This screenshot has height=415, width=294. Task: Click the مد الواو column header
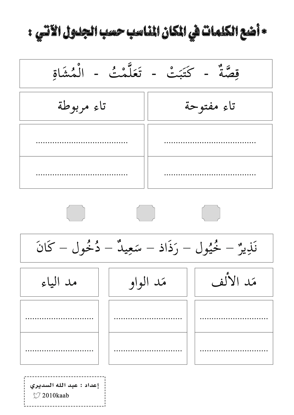click(148, 282)
